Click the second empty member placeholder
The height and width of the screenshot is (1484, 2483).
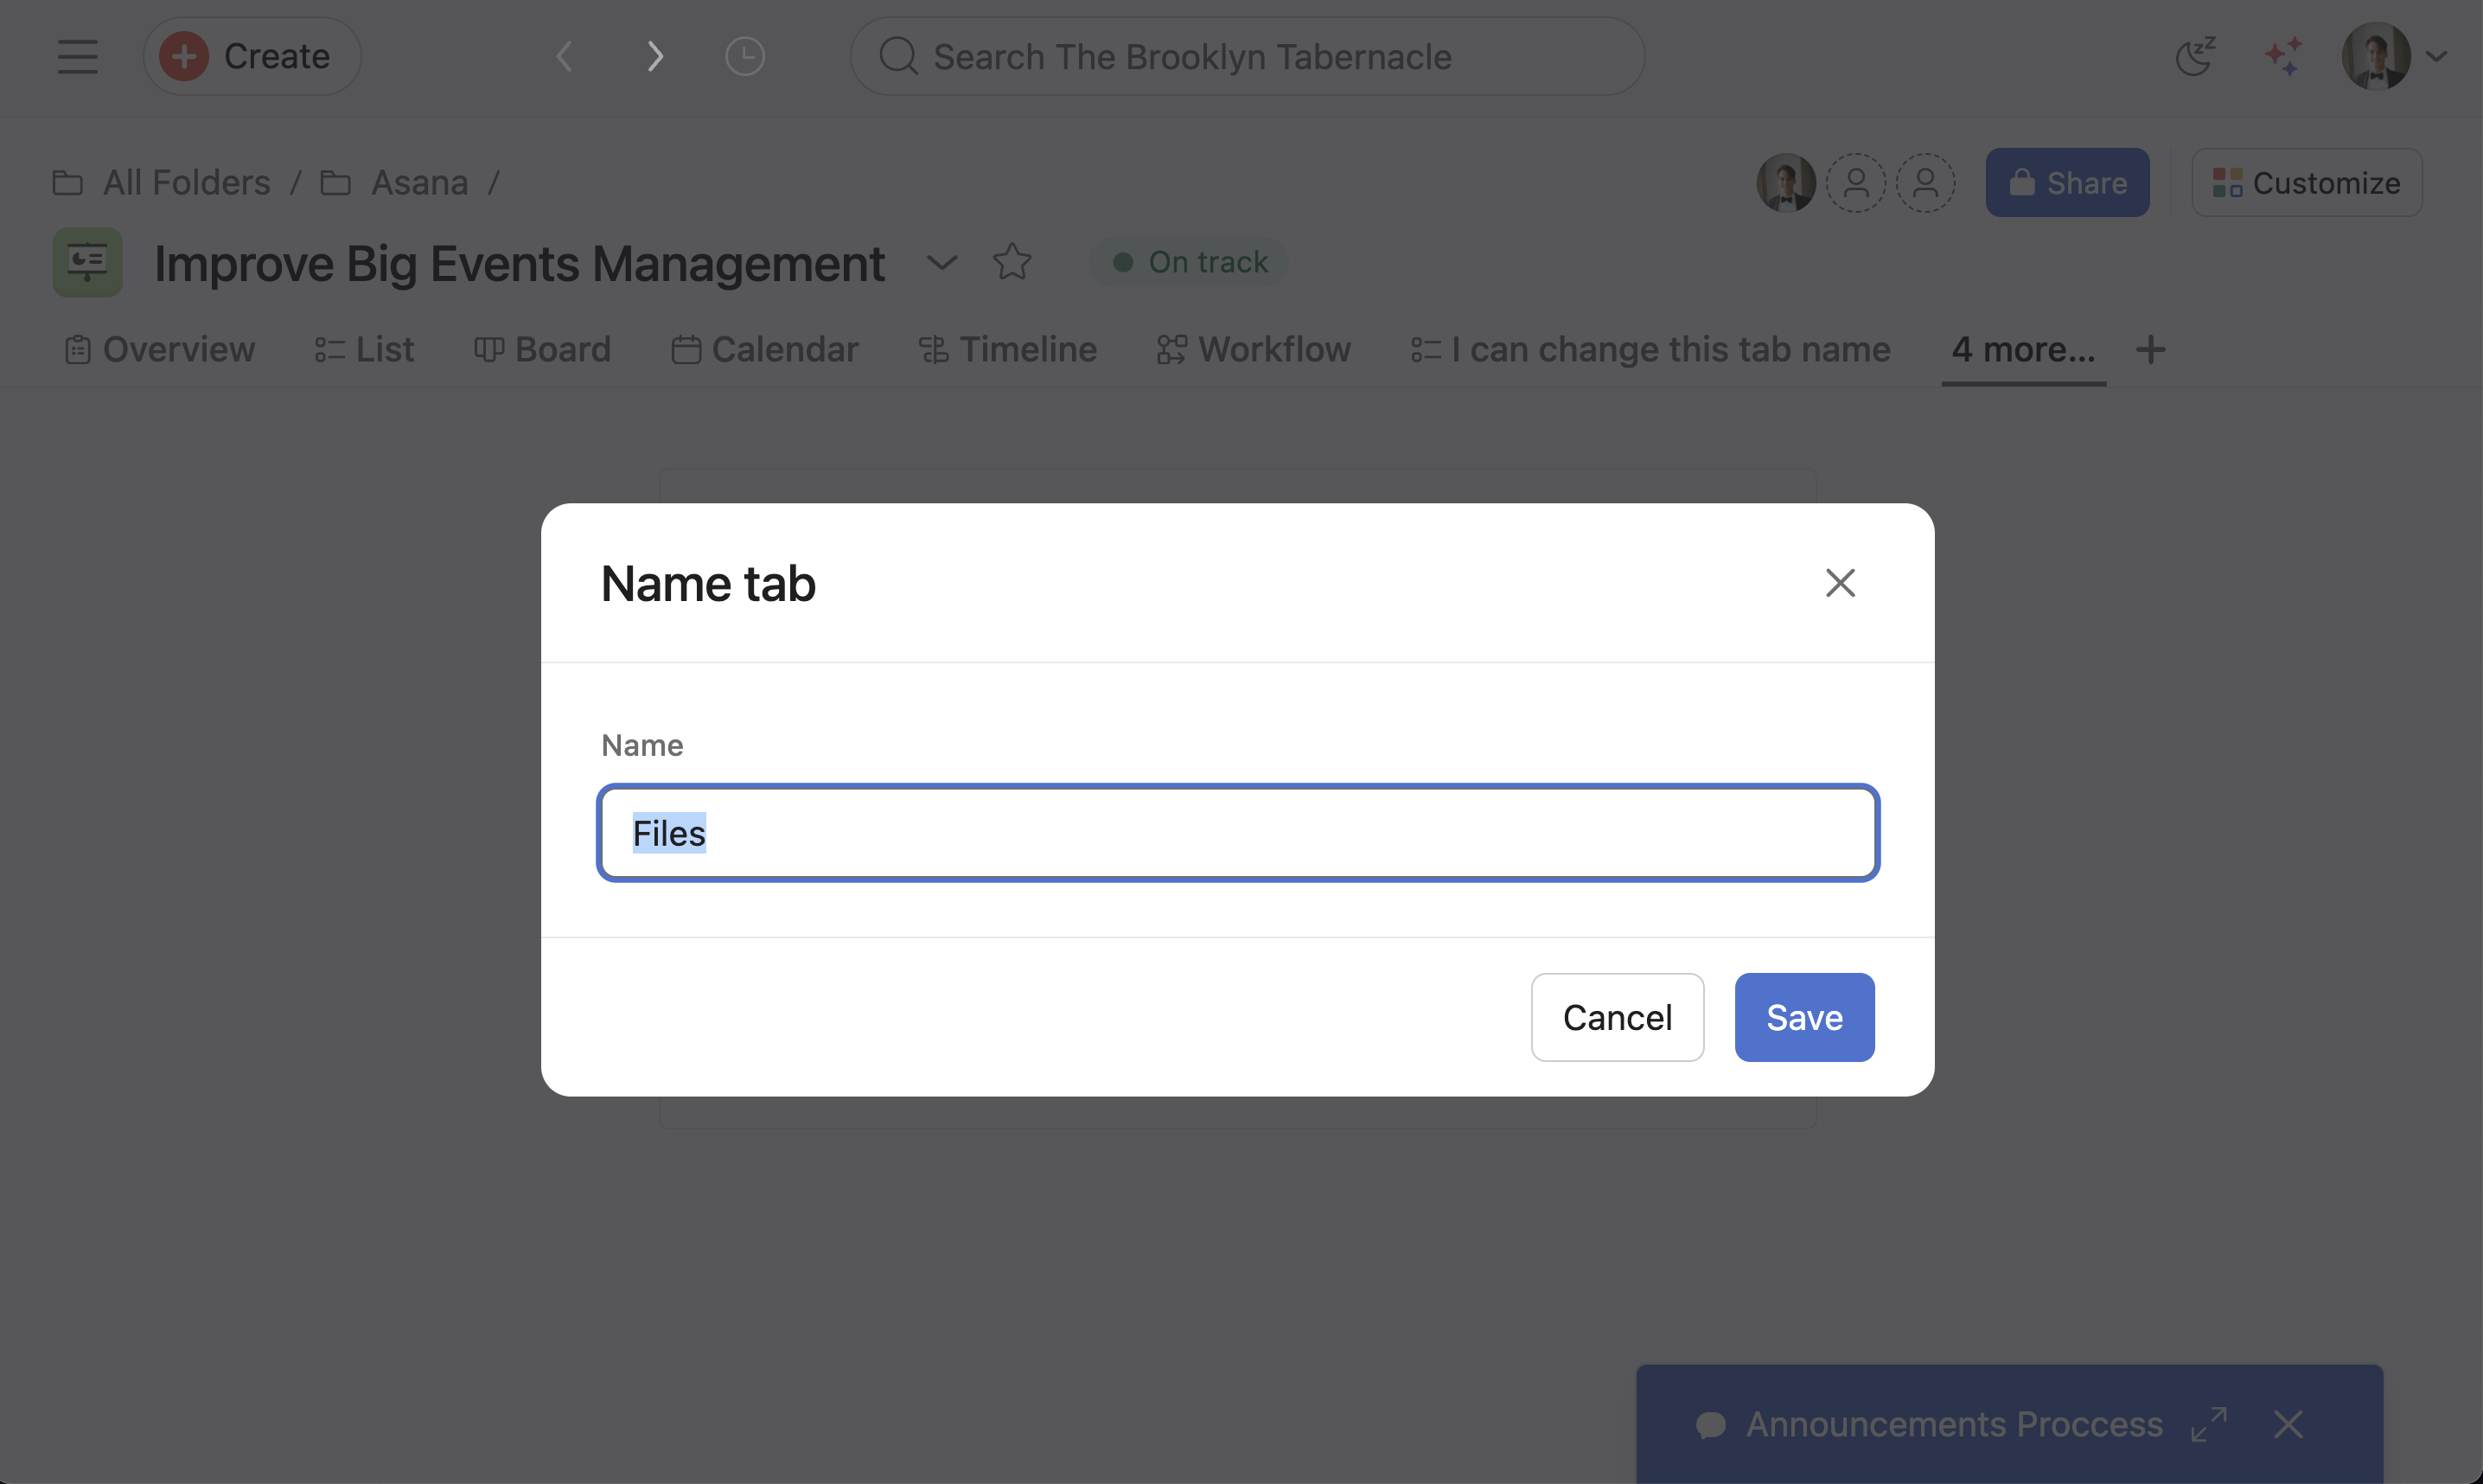click(x=1926, y=183)
